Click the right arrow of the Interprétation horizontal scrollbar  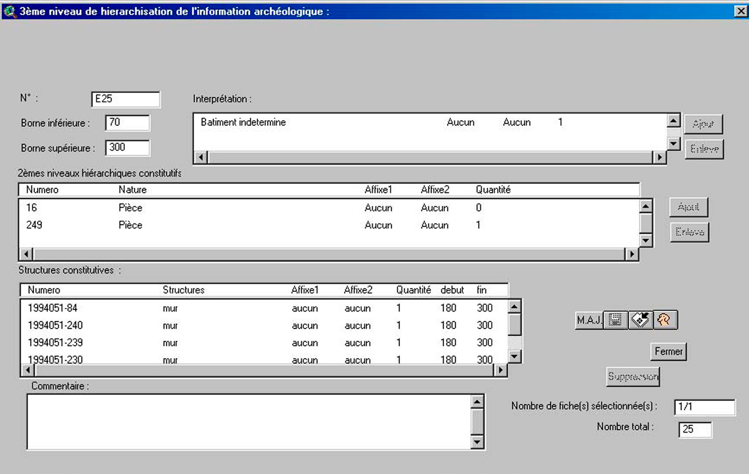click(659, 157)
